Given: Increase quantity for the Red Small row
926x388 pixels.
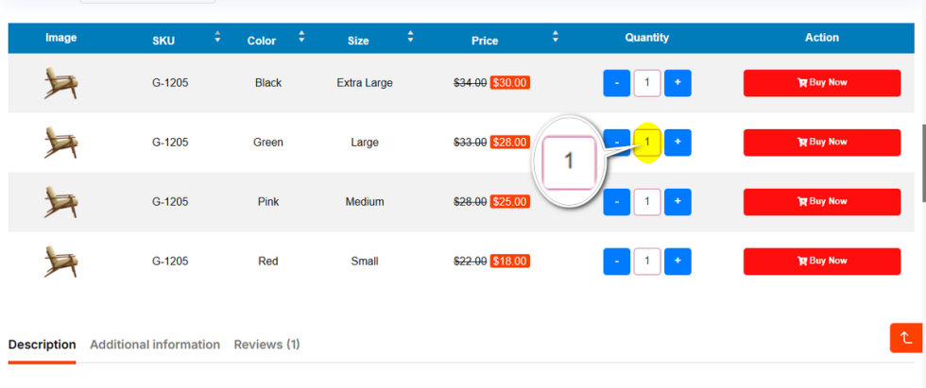Looking at the screenshot, I should 677,261.
